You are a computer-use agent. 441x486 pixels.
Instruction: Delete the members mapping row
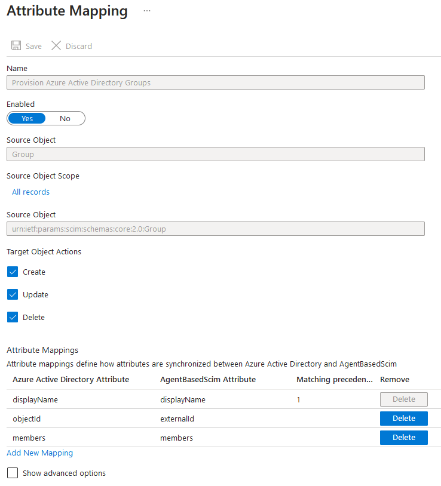(404, 437)
